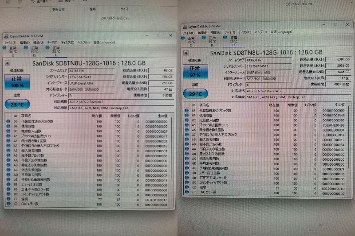Select the F: 23 °C disk in left window
Viewport: 355px width, 236px height.
click(x=53, y=51)
